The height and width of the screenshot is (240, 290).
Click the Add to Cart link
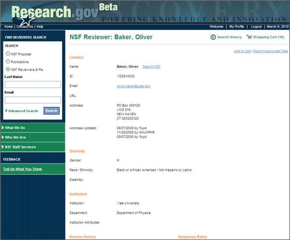pos(242,51)
